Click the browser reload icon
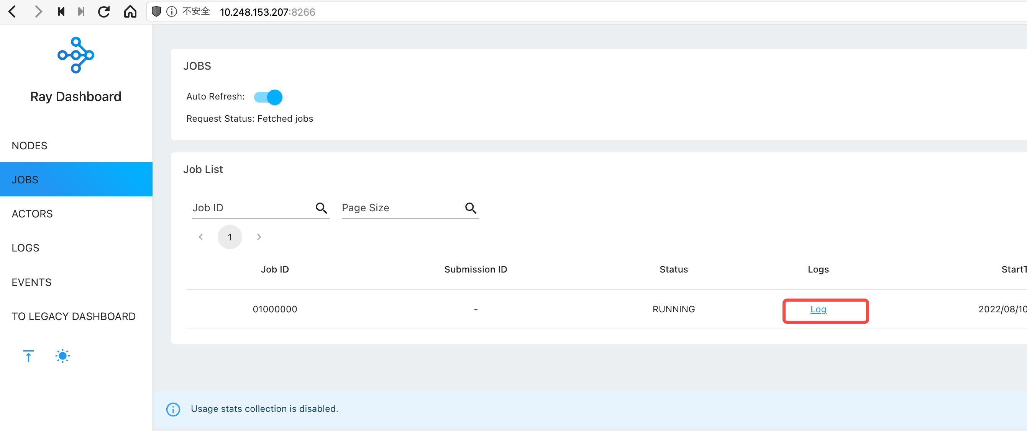 point(104,11)
